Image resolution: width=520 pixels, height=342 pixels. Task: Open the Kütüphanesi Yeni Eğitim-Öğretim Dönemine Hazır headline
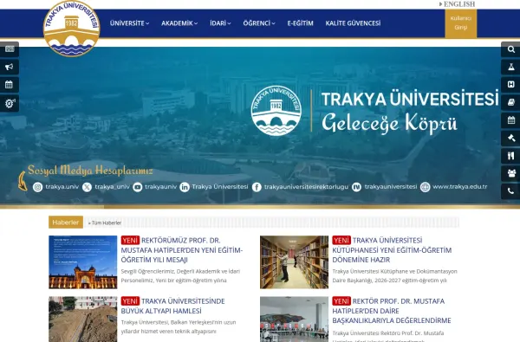point(392,250)
